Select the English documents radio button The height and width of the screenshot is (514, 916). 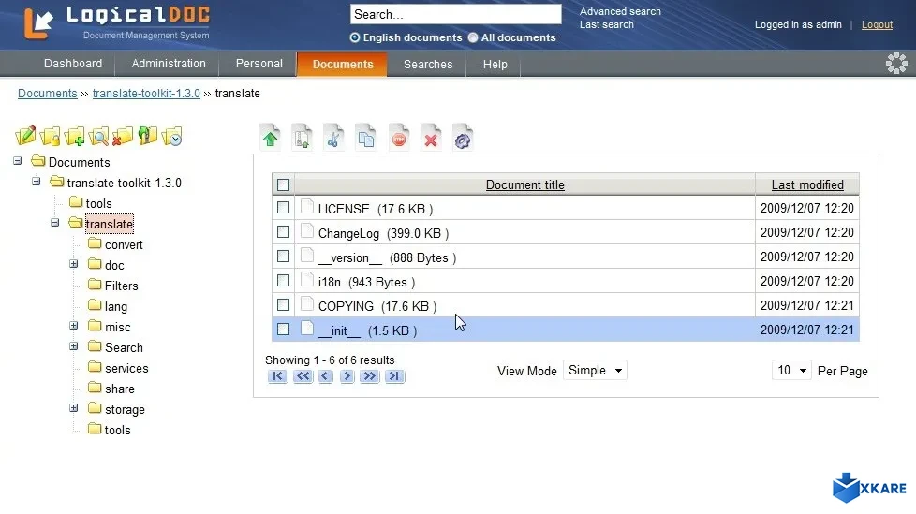(355, 37)
